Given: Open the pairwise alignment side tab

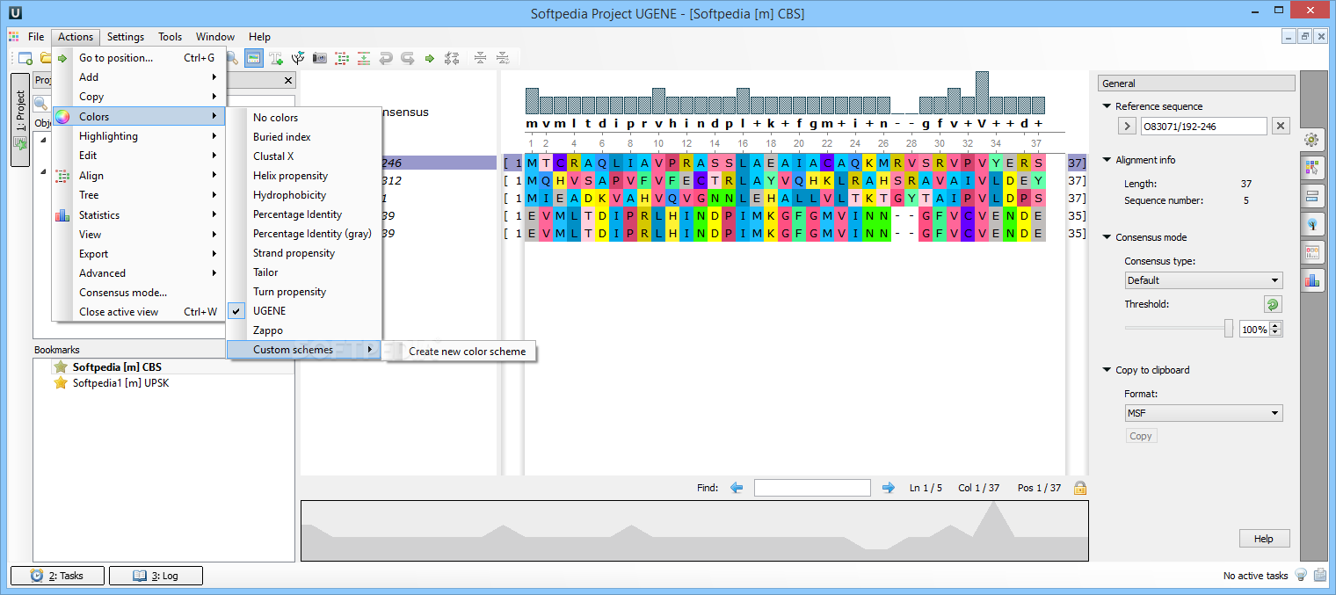Looking at the screenshot, I should pyautogui.click(x=1311, y=195).
